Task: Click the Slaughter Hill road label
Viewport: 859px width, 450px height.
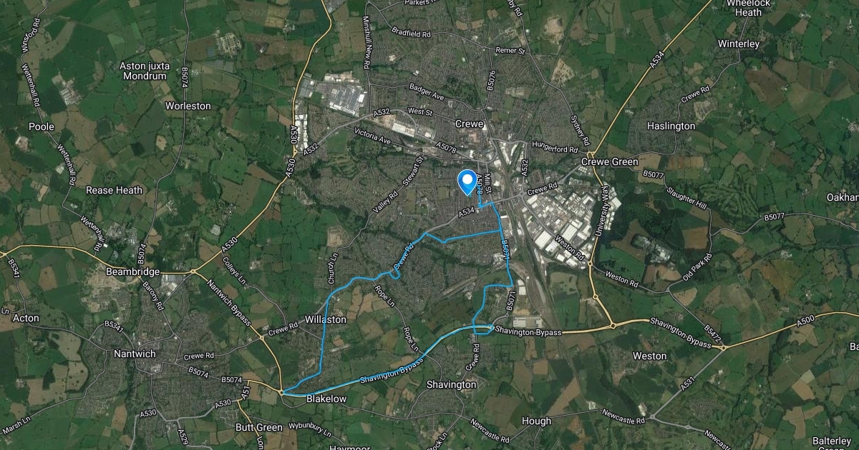Action: [686, 198]
